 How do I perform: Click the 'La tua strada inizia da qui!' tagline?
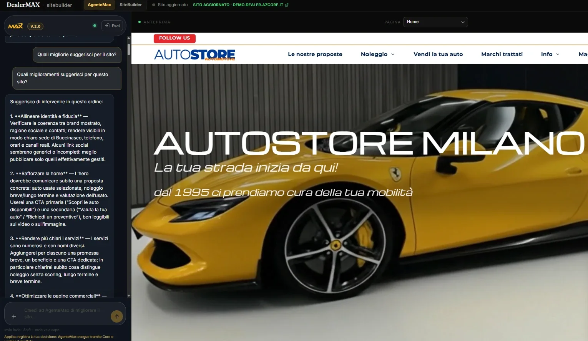click(x=246, y=168)
